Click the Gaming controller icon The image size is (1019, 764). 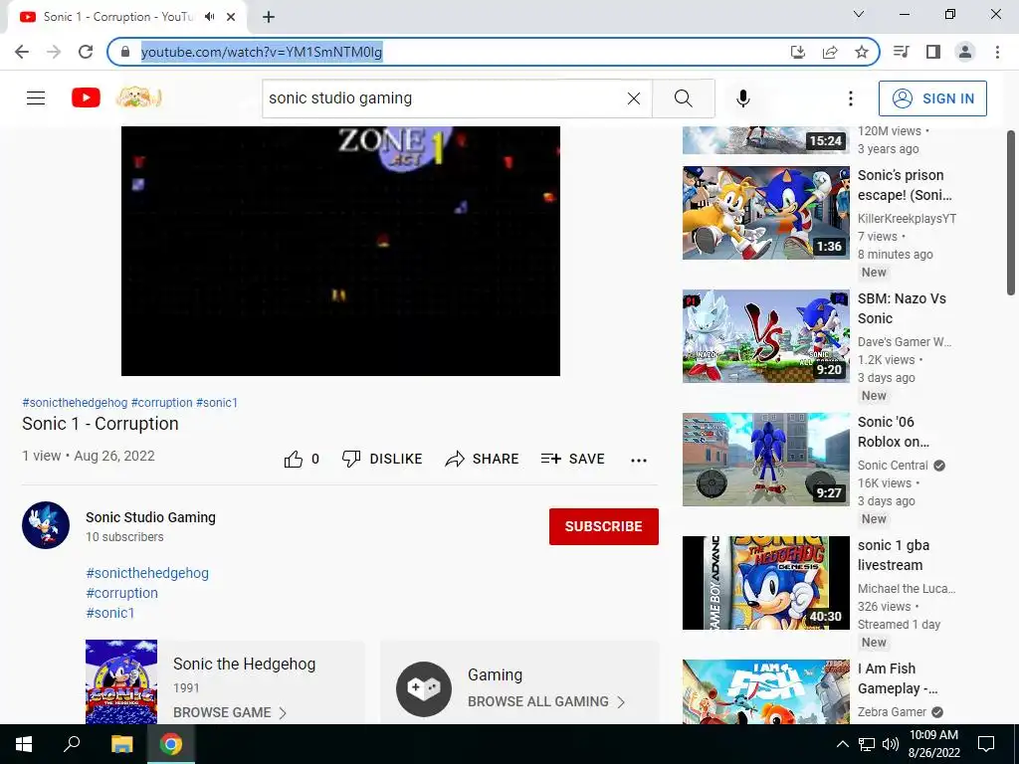click(424, 689)
